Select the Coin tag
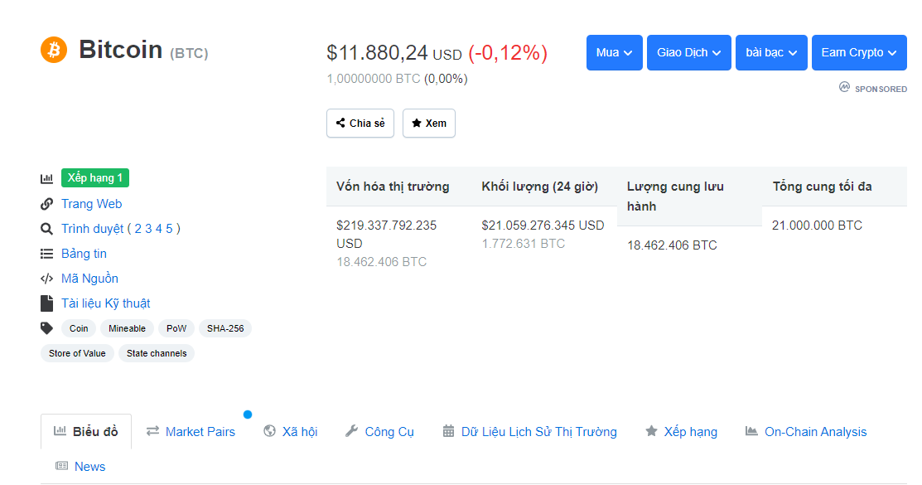This screenshot has width=922, height=485. tap(79, 328)
